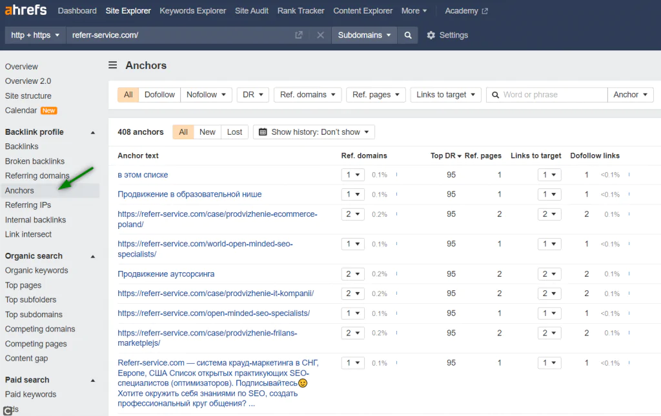
Task: Go to Dashboard
Action: click(x=77, y=11)
